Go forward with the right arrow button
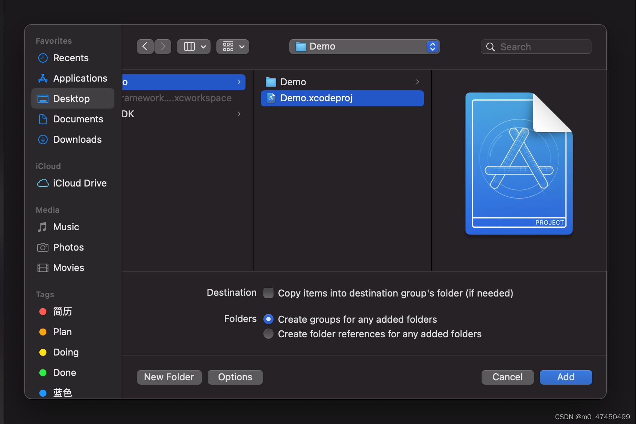636x424 pixels. (163, 47)
